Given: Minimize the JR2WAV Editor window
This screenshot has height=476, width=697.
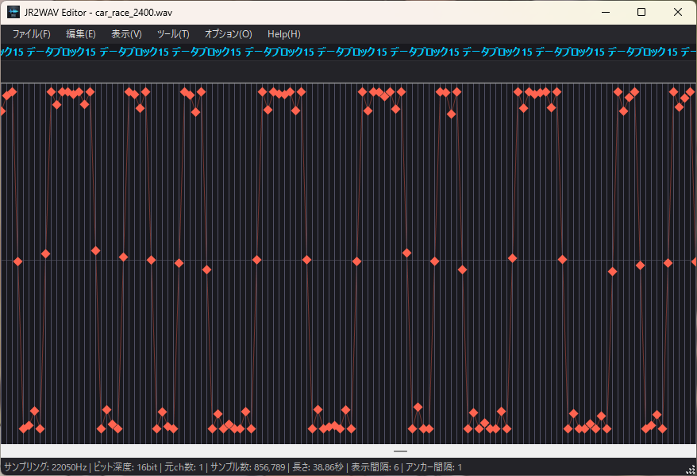Looking at the screenshot, I should 606,12.
